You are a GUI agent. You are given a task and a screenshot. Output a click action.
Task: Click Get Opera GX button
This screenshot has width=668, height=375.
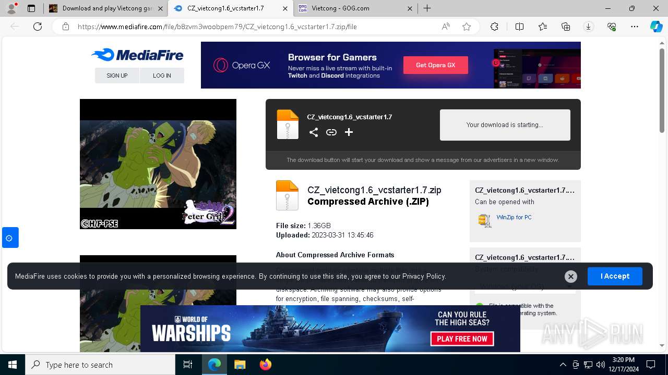click(x=436, y=65)
